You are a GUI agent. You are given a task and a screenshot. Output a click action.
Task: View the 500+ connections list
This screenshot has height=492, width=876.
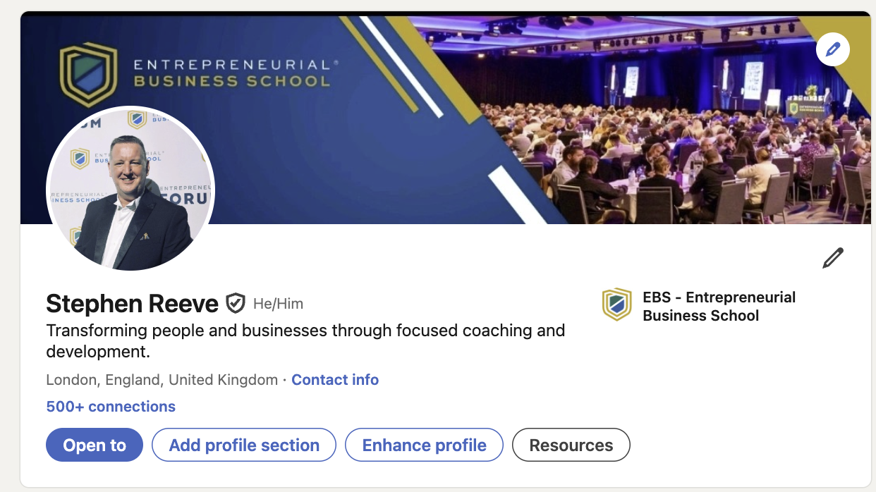click(111, 407)
